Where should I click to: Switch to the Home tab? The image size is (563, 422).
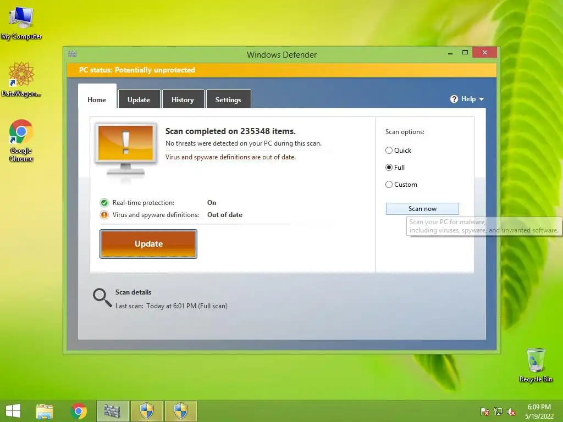(97, 100)
